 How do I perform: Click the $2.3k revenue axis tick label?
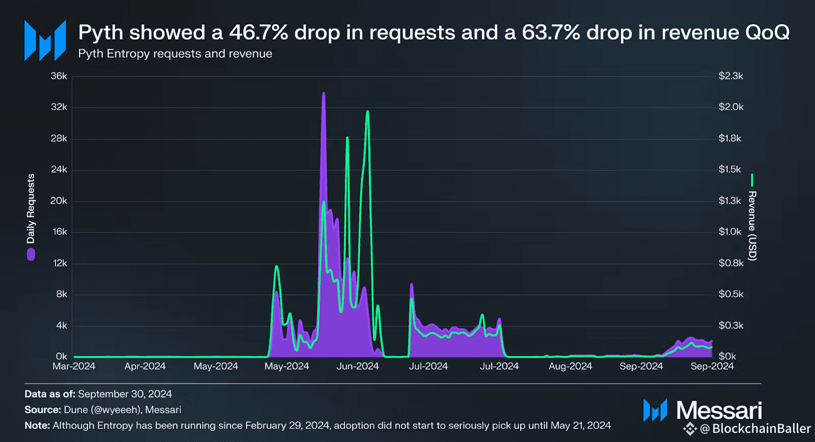pyautogui.click(x=731, y=76)
